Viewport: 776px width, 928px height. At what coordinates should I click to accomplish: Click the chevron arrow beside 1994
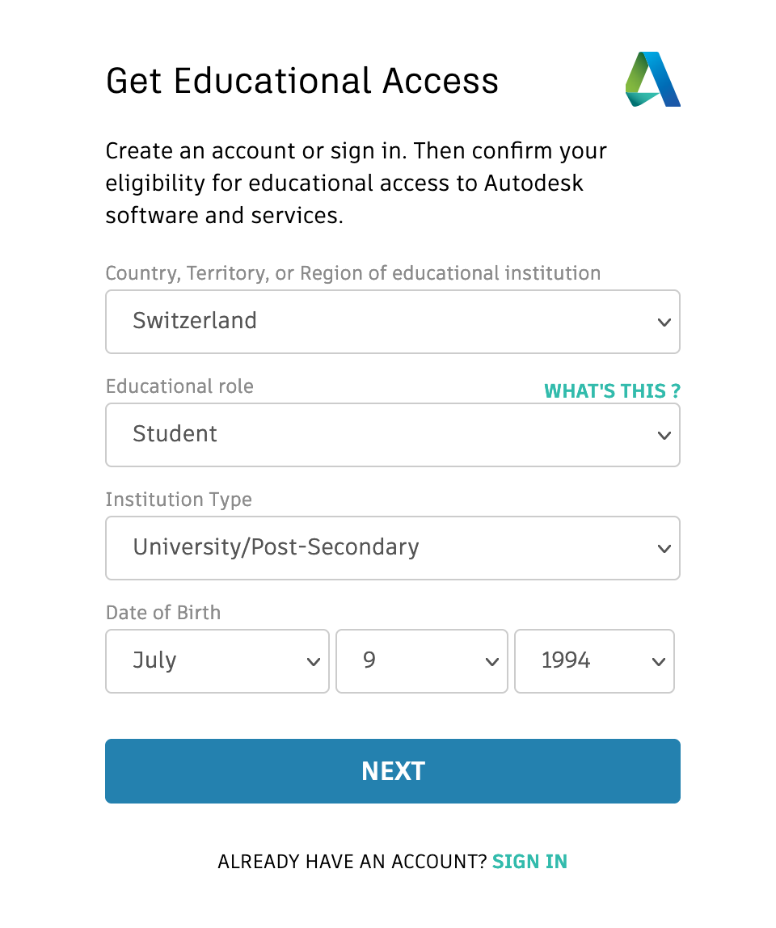click(658, 661)
